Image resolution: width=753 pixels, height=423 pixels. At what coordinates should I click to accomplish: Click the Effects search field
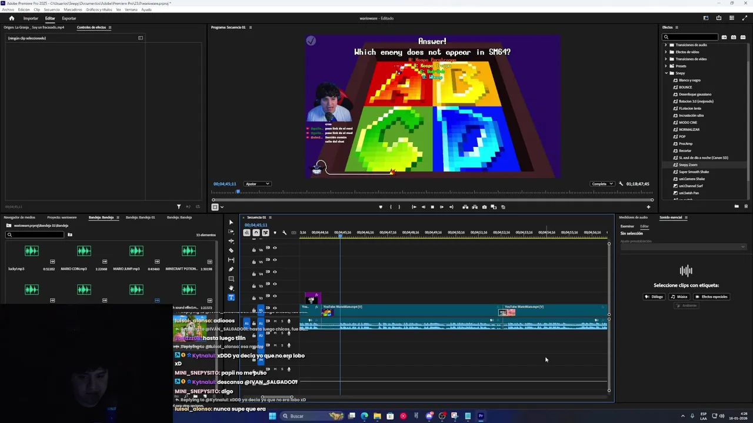(690, 37)
